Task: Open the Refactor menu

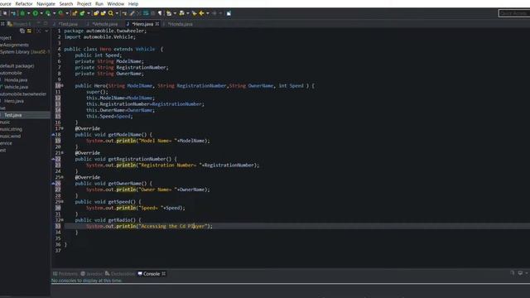Action: (24, 3)
